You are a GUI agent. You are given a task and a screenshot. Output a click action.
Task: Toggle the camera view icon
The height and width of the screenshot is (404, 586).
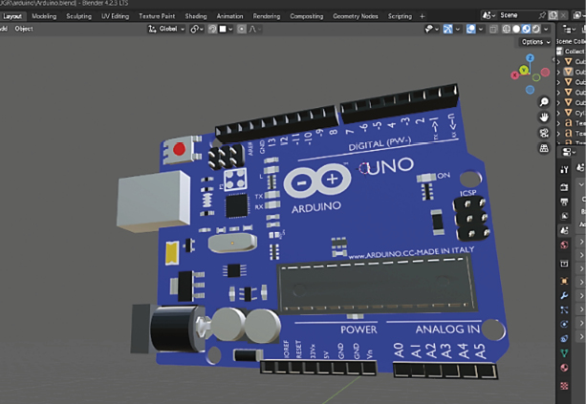544,133
